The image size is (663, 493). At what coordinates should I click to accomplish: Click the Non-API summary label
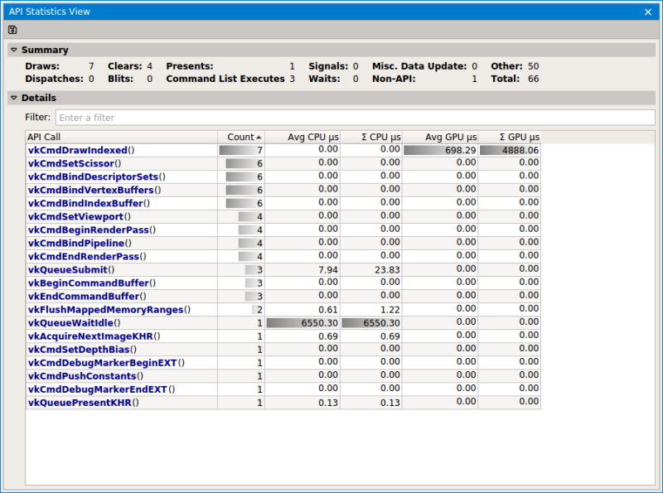[394, 79]
